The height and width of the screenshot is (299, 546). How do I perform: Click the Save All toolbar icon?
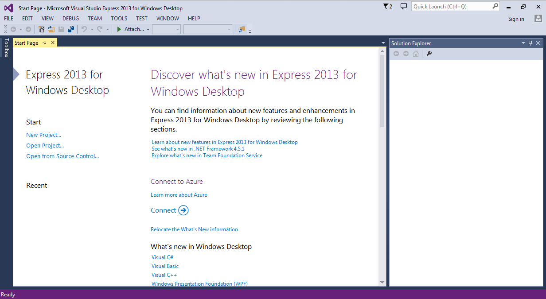(70, 29)
